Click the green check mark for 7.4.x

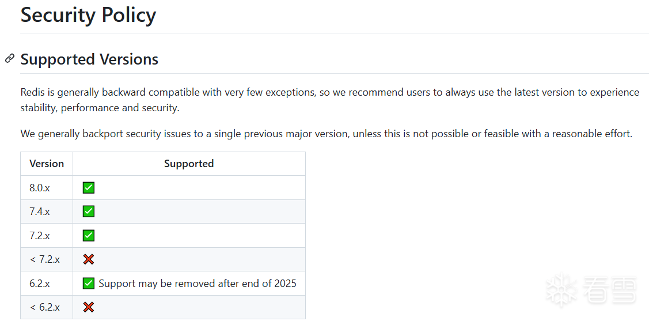pos(88,212)
